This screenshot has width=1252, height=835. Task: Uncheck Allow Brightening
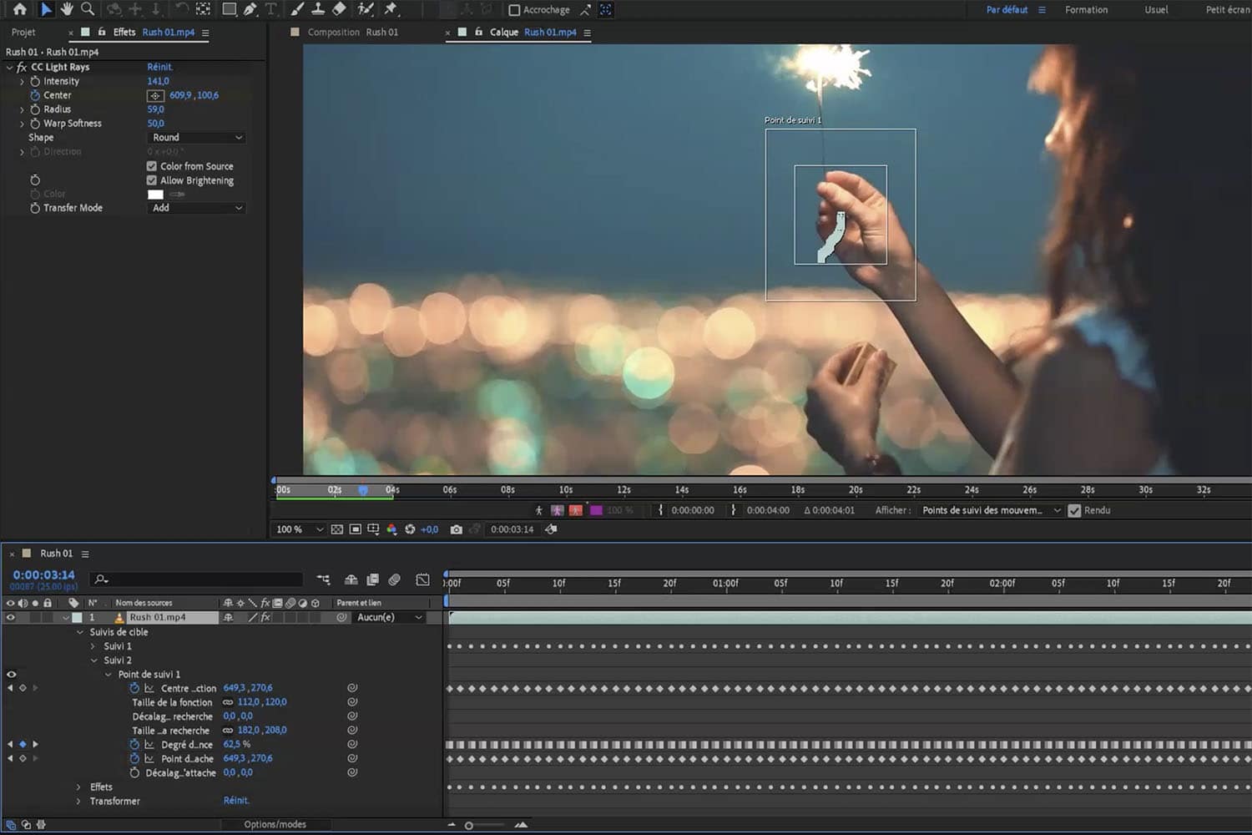click(x=152, y=180)
